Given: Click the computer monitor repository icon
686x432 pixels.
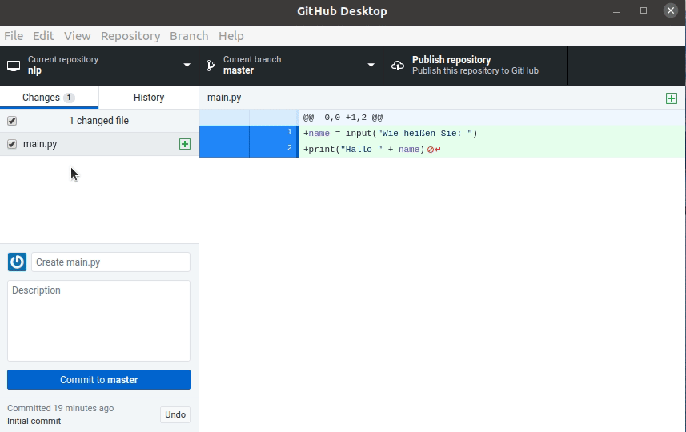Looking at the screenshot, I should click(14, 66).
